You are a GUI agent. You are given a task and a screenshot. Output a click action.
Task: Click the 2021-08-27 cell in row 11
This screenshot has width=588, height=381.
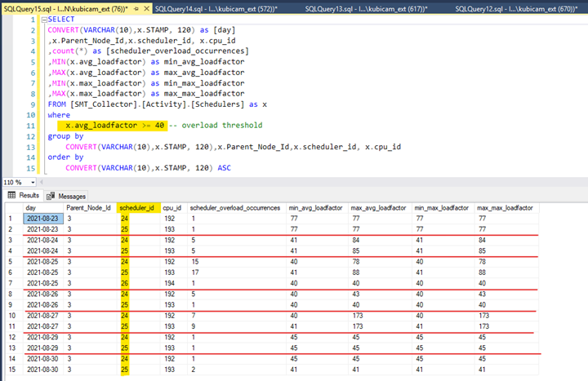pos(43,326)
